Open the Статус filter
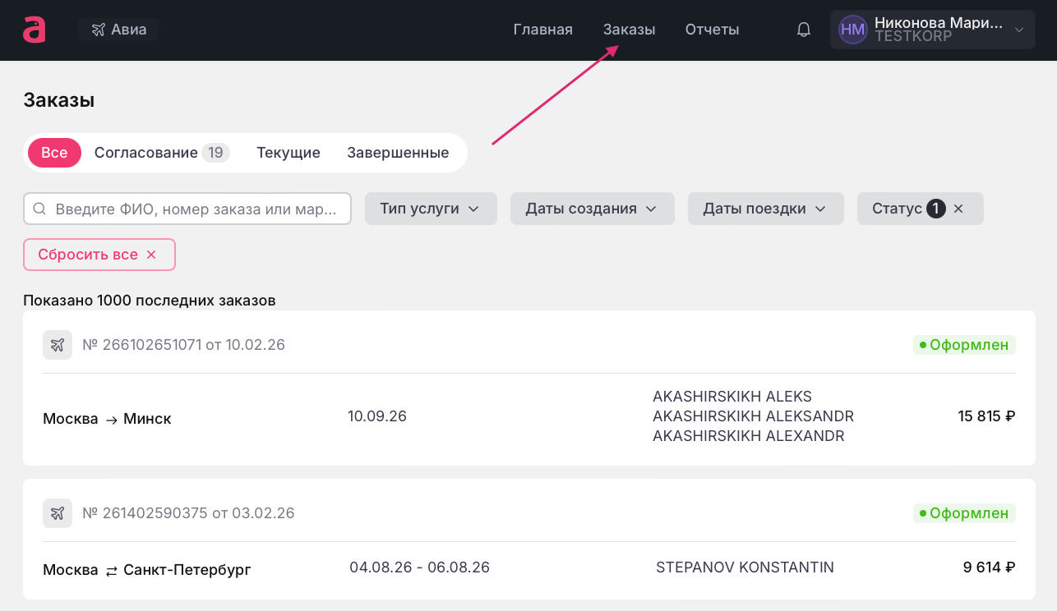Image resolution: width=1057 pixels, height=611 pixels. coord(898,209)
